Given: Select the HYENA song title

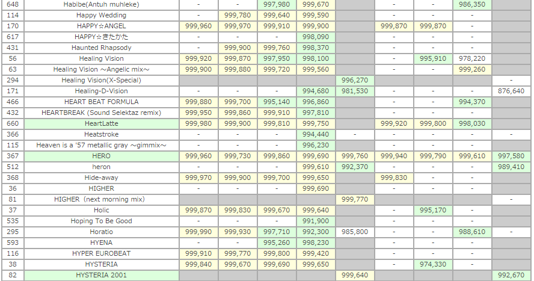Looking at the screenshot, I should point(102,243).
